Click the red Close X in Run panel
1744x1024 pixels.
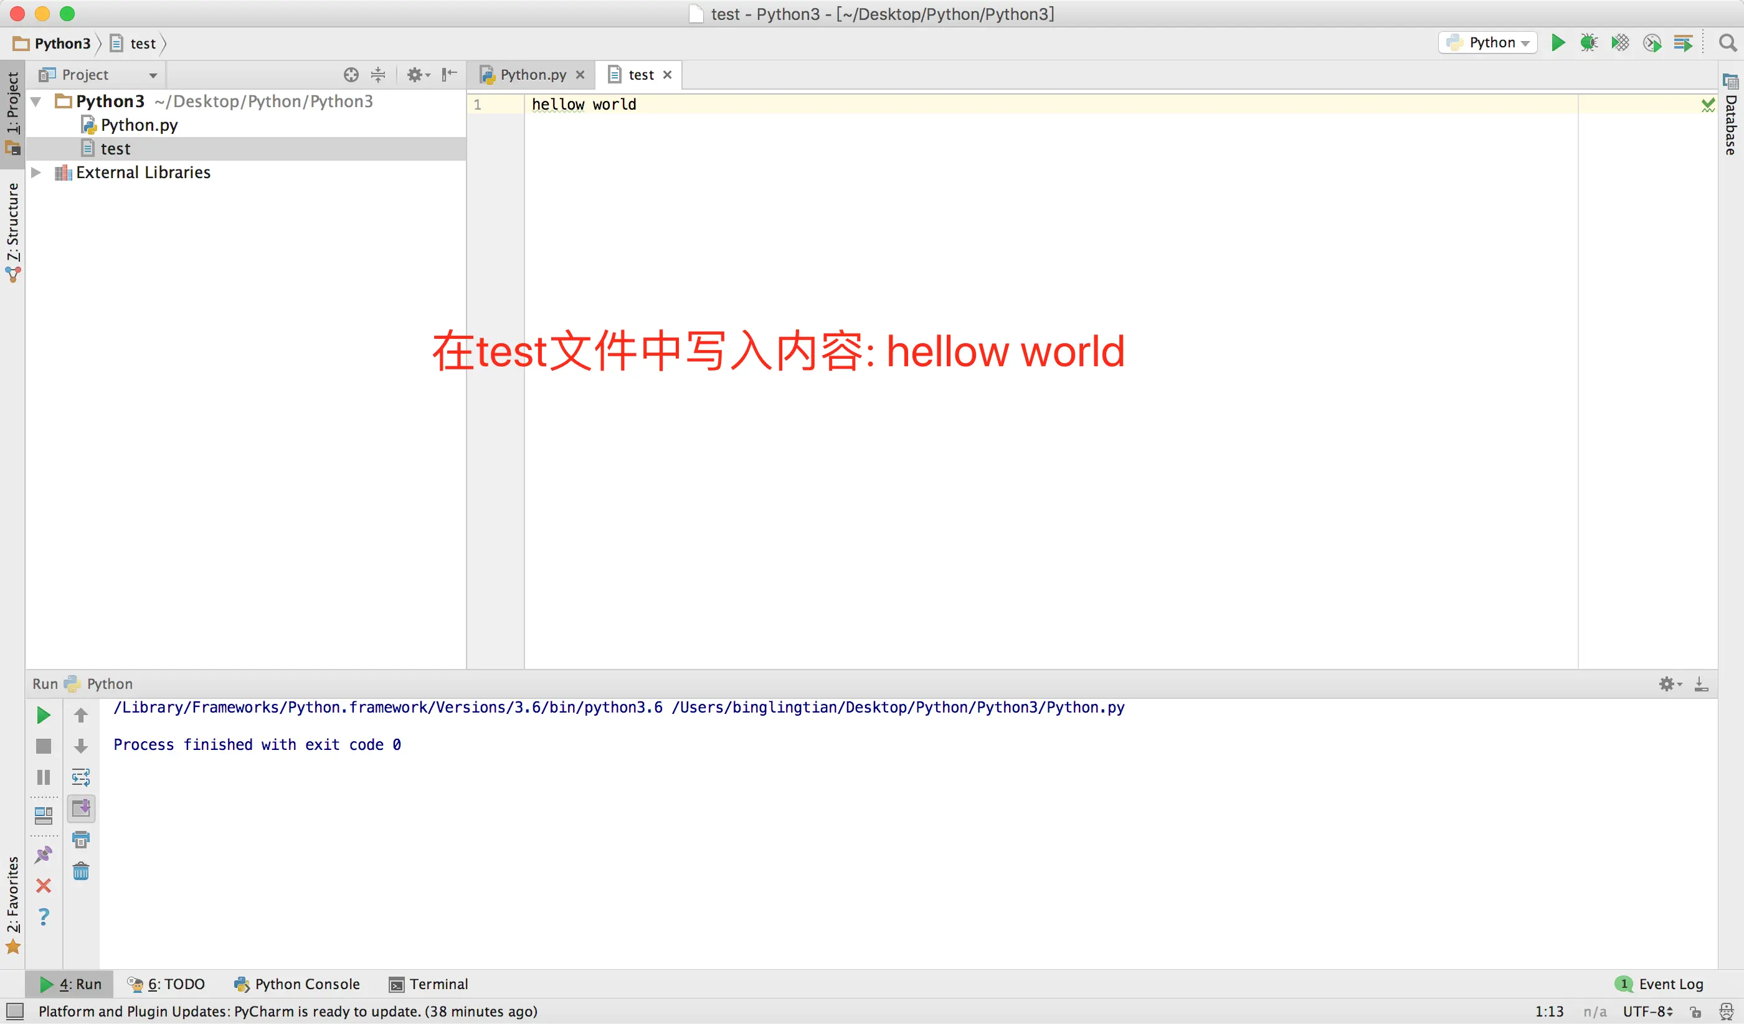pos(44,886)
